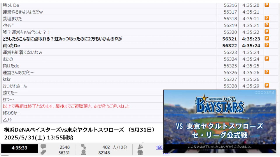
Task: Click the stacked comments icon beside 56331
Action: click(x=43, y=152)
